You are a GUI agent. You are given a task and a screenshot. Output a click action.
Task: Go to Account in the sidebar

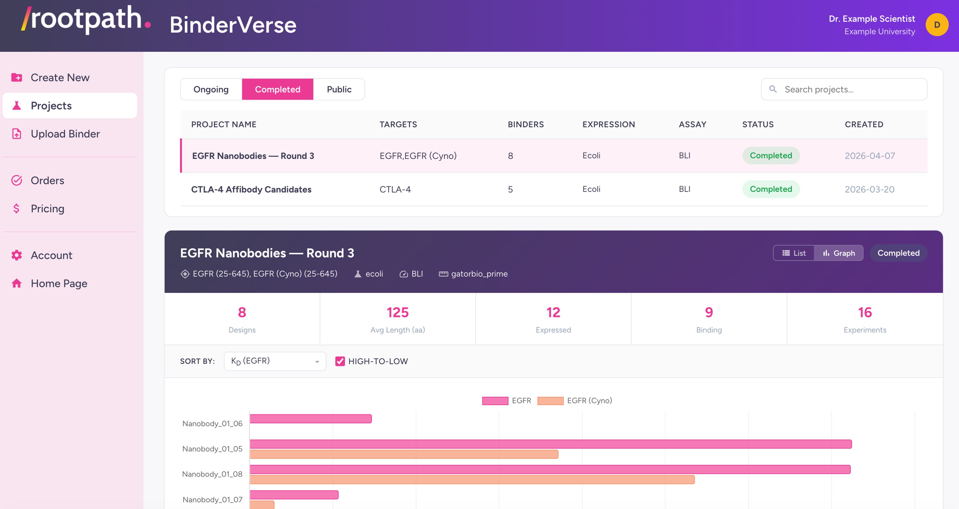point(70,255)
